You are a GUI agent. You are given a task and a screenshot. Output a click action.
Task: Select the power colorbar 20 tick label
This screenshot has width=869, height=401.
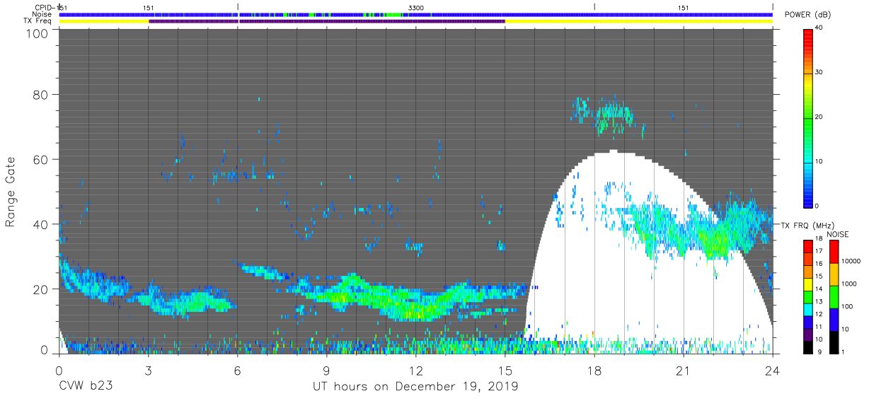[x=818, y=117]
